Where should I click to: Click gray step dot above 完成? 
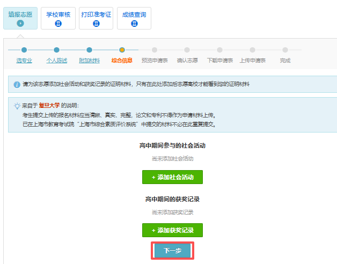pos(285,50)
